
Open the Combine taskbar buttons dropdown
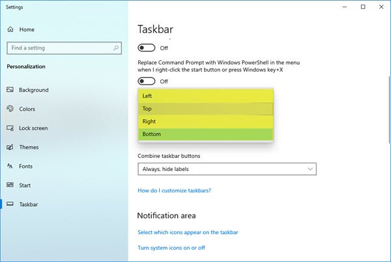[227, 169]
